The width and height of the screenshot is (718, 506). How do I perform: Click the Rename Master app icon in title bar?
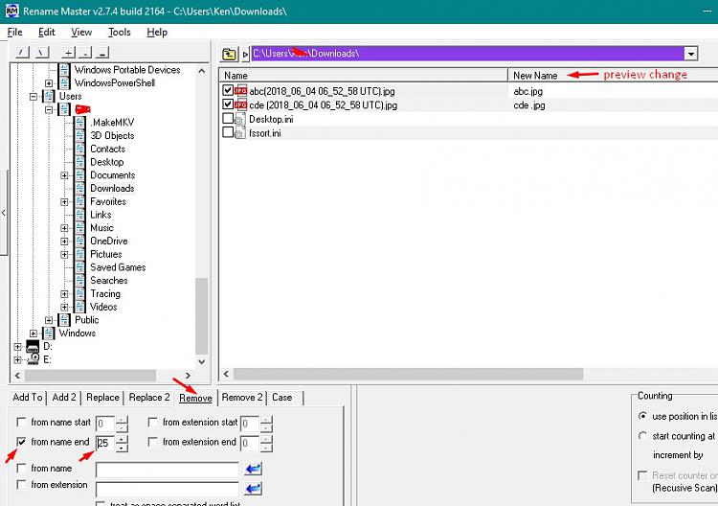tap(11, 11)
